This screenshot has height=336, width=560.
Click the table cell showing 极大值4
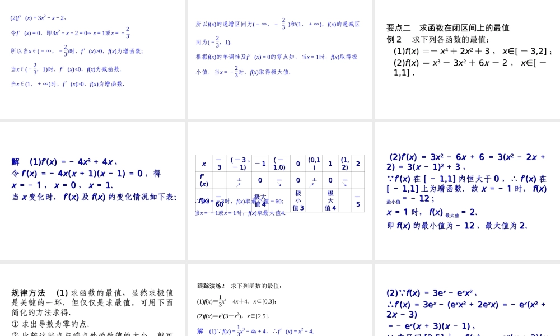pyautogui.click(x=332, y=200)
